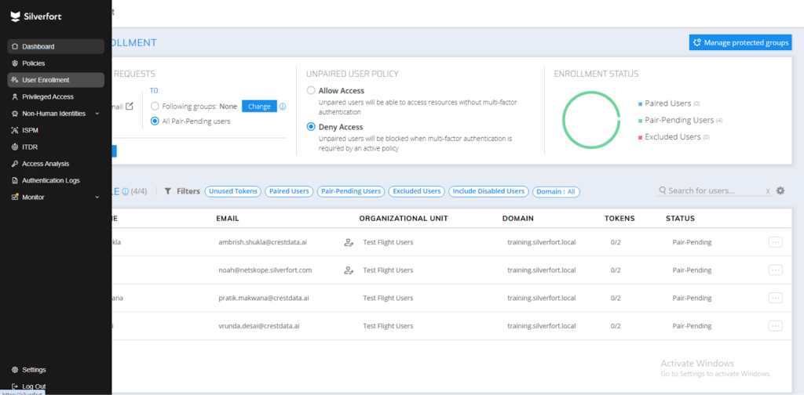Viewport: 804px width, 395px height.
Task: Click the user icon in noah@netskope row
Action: [349, 270]
